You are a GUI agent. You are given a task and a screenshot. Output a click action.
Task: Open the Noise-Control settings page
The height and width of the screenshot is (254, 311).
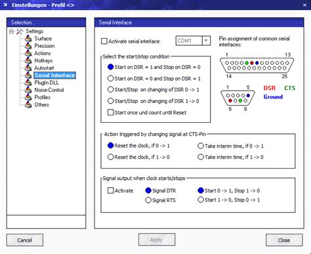(x=49, y=90)
